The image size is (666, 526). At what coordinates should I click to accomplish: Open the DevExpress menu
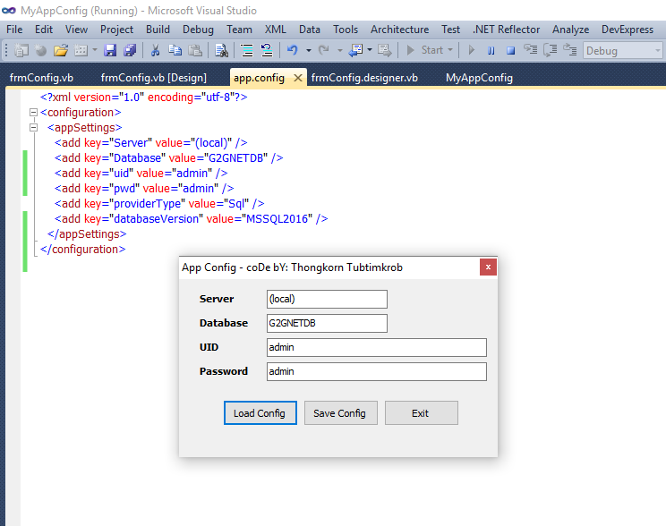(628, 30)
